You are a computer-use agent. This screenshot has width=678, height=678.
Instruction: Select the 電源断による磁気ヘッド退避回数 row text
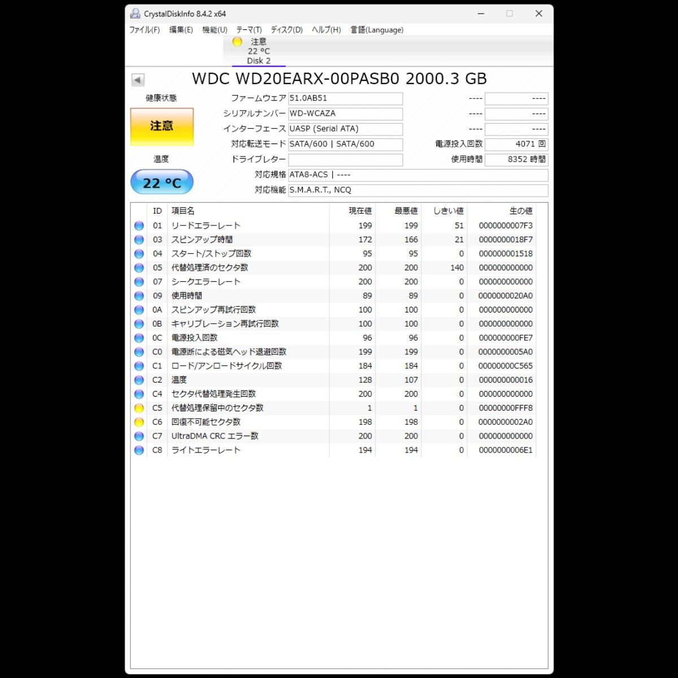(229, 351)
